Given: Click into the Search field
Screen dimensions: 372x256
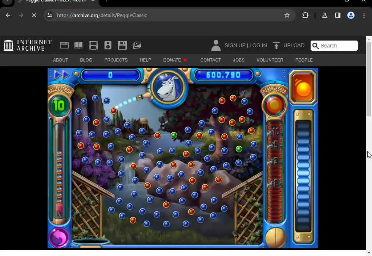Looking at the screenshot, I should coord(334,46).
